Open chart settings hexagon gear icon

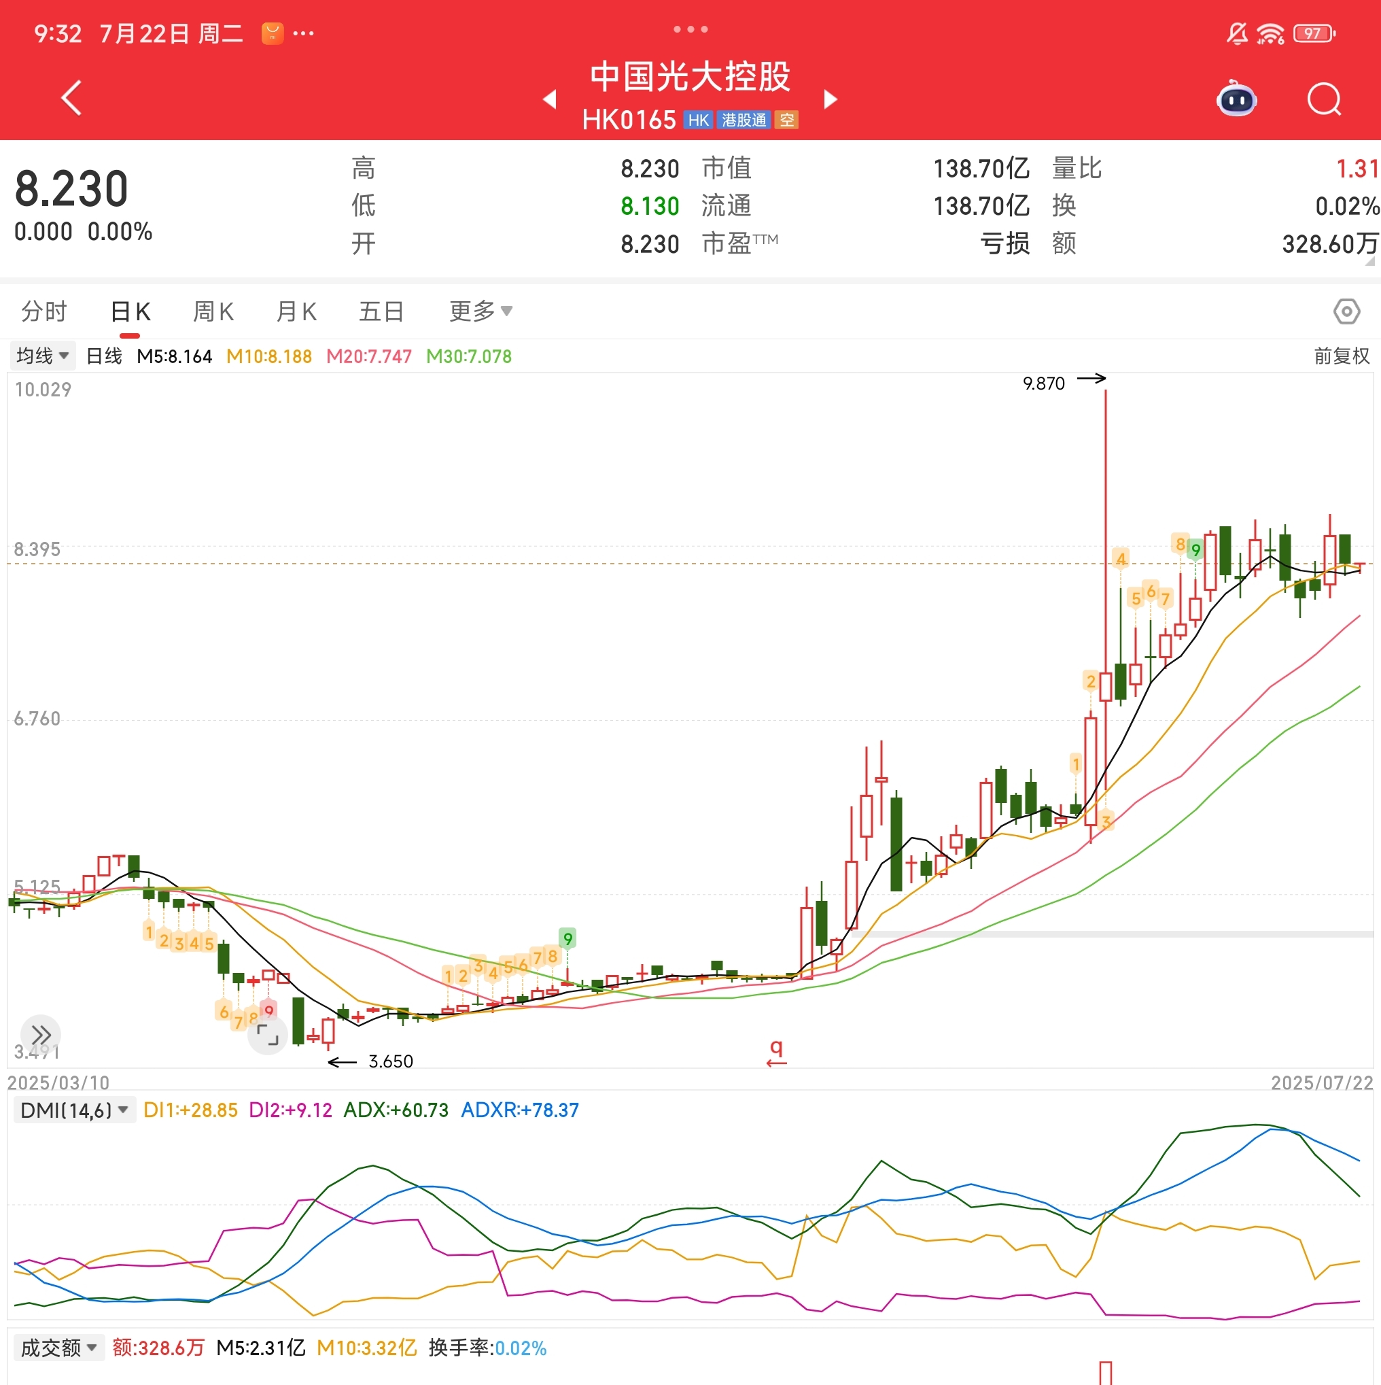point(1346,311)
